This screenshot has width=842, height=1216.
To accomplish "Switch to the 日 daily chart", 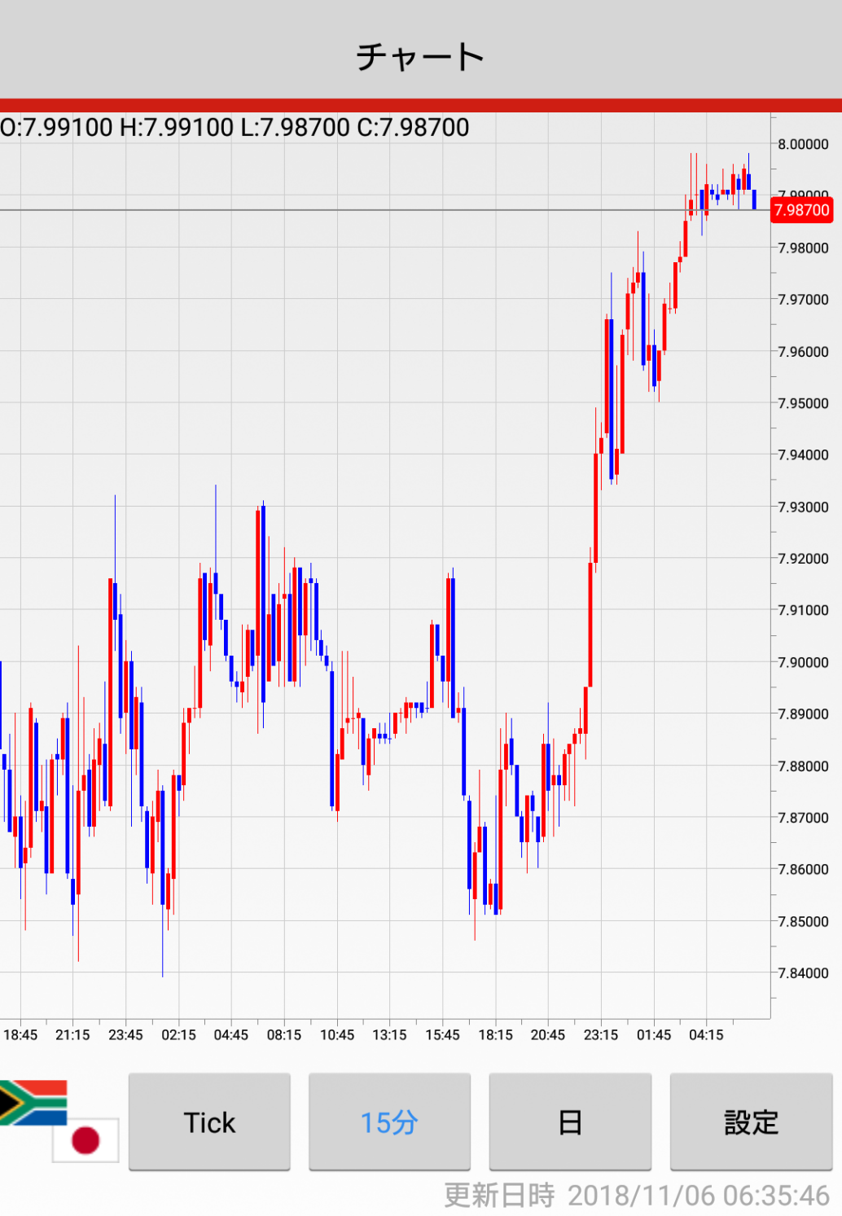I will point(570,1122).
